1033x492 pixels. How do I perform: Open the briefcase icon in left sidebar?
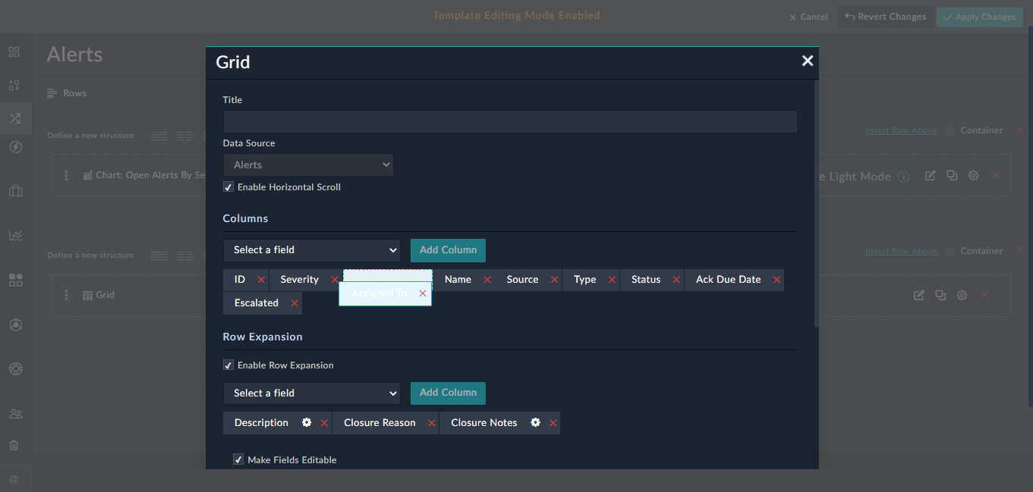15,191
